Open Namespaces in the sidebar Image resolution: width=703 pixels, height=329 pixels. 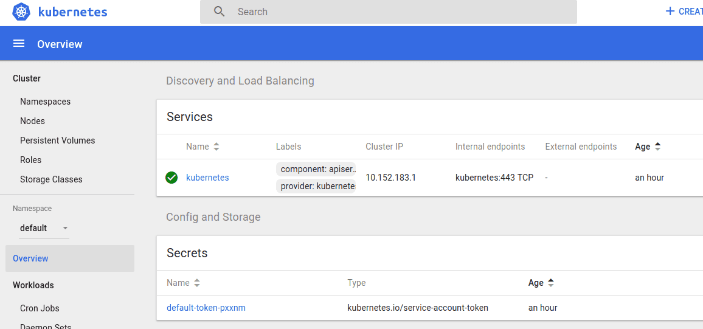pos(45,102)
